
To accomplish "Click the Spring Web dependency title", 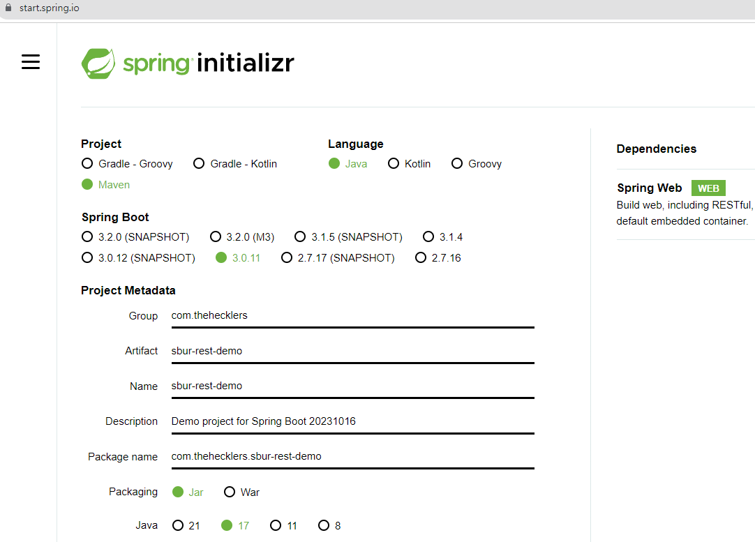I will (649, 188).
